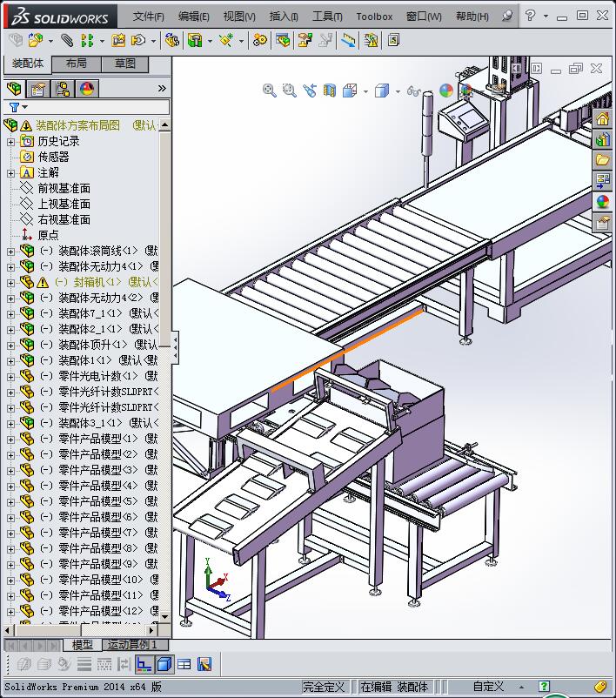The width and height of the screenshot is (616, 698).
Task: Toggle table view icon in bottom toolbar
Action: [x=184, y=665]
